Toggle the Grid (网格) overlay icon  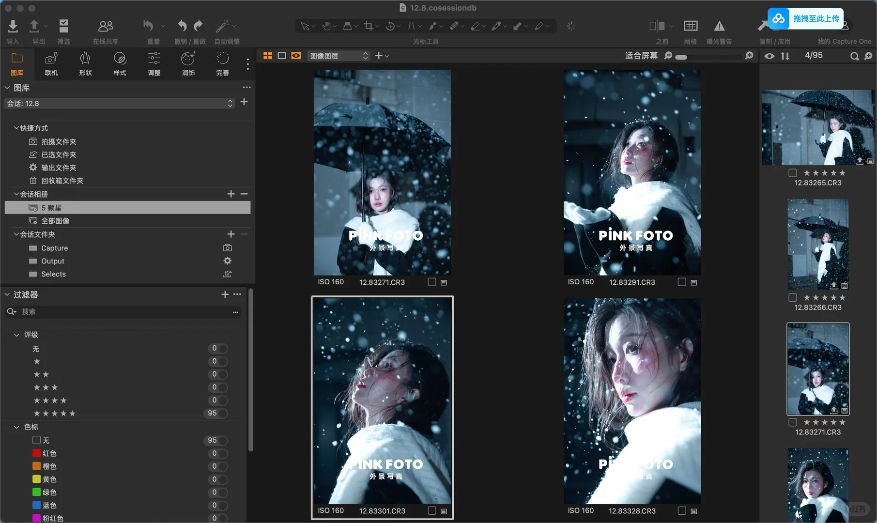(x=690, y=26)
